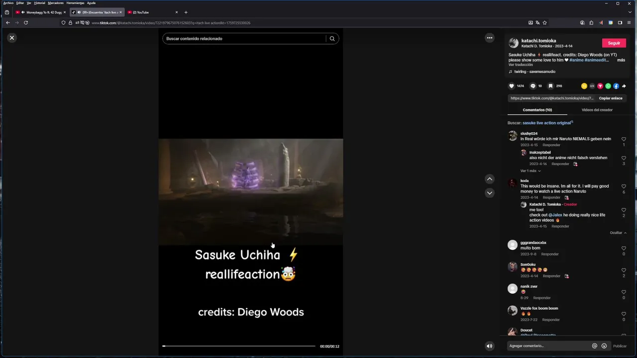Image resolution: width=637 pixels, height=358 pixels.
Task: Like koda's comment heart
Action: tap(624, 186)
